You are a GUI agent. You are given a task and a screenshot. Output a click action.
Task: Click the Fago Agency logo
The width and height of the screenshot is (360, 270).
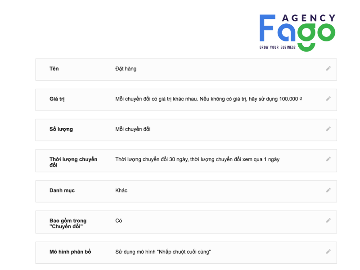tap(297, 32)
